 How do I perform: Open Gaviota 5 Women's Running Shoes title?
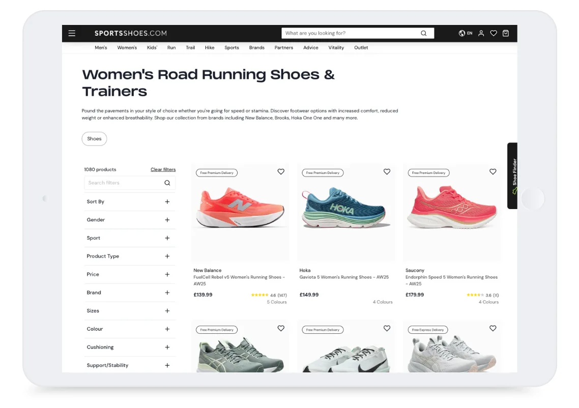(x=344, y=277)
